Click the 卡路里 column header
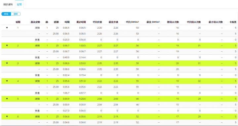Image resolution: width=238 pixels, height=126 pixels. (233, 22)
